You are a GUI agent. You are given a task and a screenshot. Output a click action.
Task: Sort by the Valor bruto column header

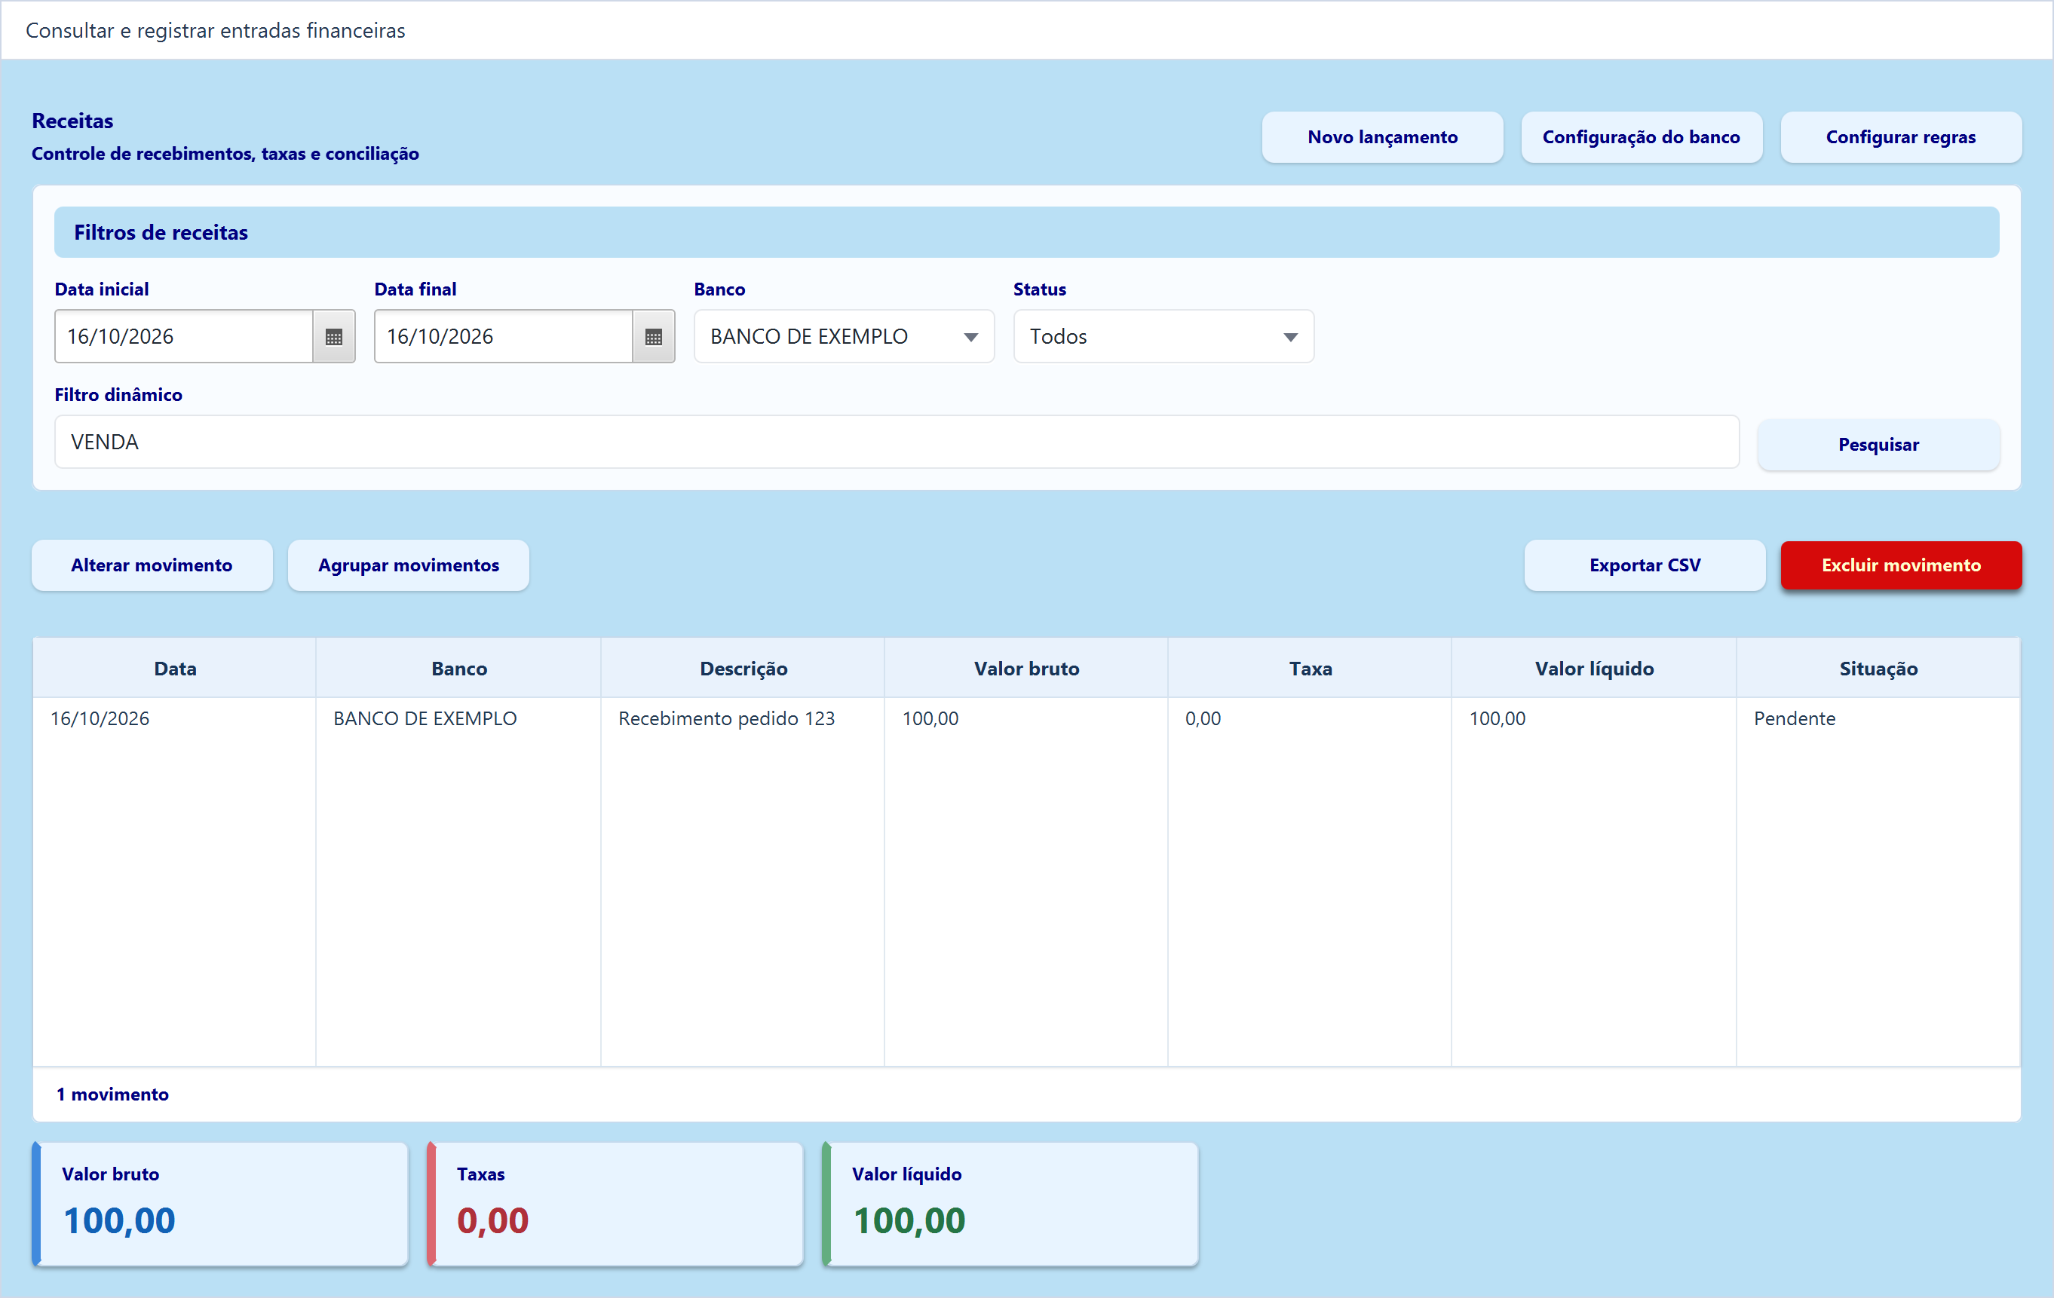(1026, 669)
